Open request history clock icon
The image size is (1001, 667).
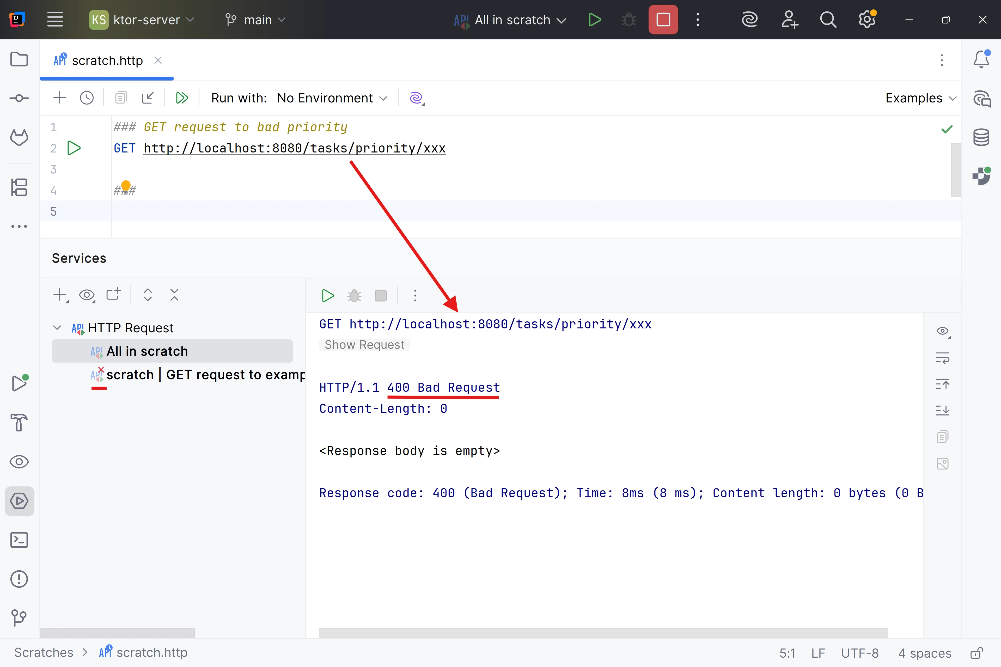87,98
